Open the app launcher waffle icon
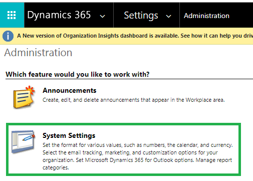Viewport: 253px width, 181px height. [12, 15]
